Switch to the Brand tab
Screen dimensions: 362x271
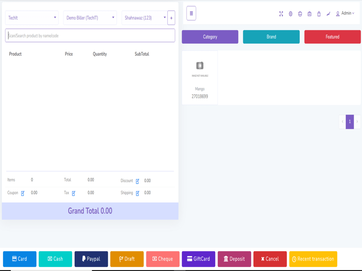pyautogui.click(x=271, y=36)
